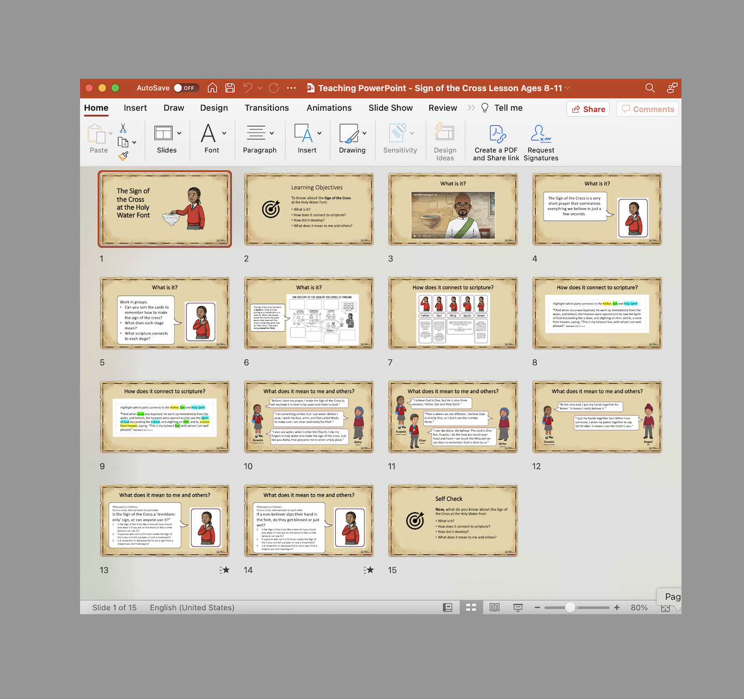Click the Notes view icon in status bar
Viewport: 744px width, 699px height.
pyautogui.click(x=447, y=607)
